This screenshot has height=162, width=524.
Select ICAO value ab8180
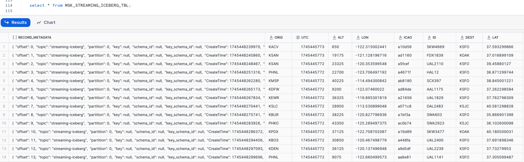408,81
